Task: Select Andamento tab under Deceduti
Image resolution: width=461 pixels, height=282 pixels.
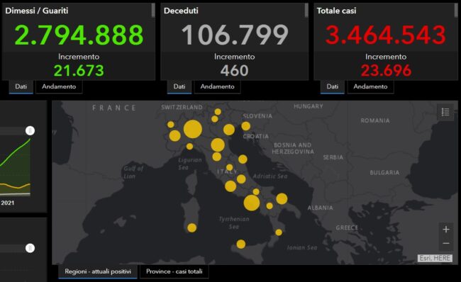Action: click(x=217, y=86)
